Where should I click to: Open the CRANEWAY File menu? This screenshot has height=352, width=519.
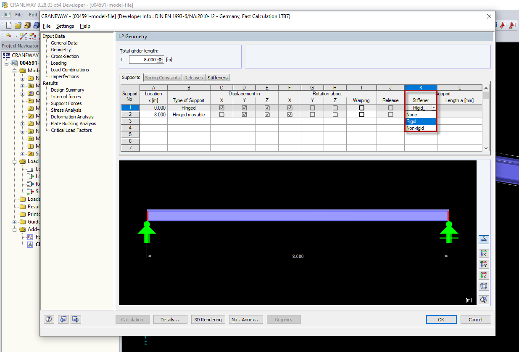coord(47,26)
